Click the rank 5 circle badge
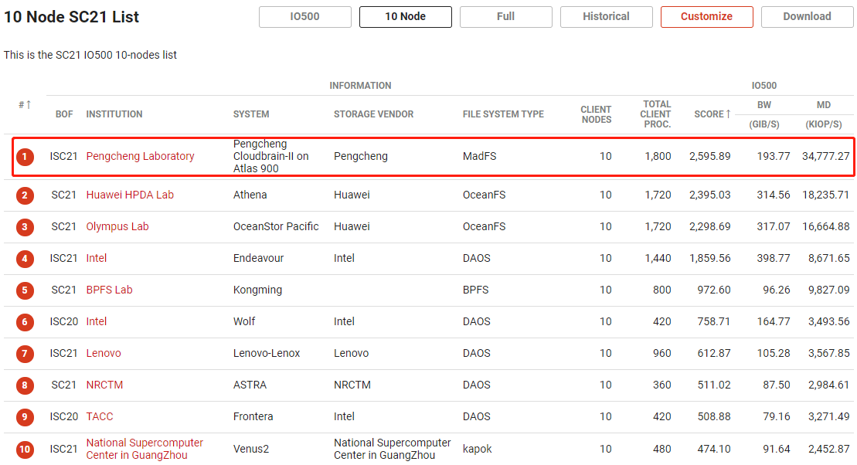Screen dimensions: 857x465 tap(25, 290)
